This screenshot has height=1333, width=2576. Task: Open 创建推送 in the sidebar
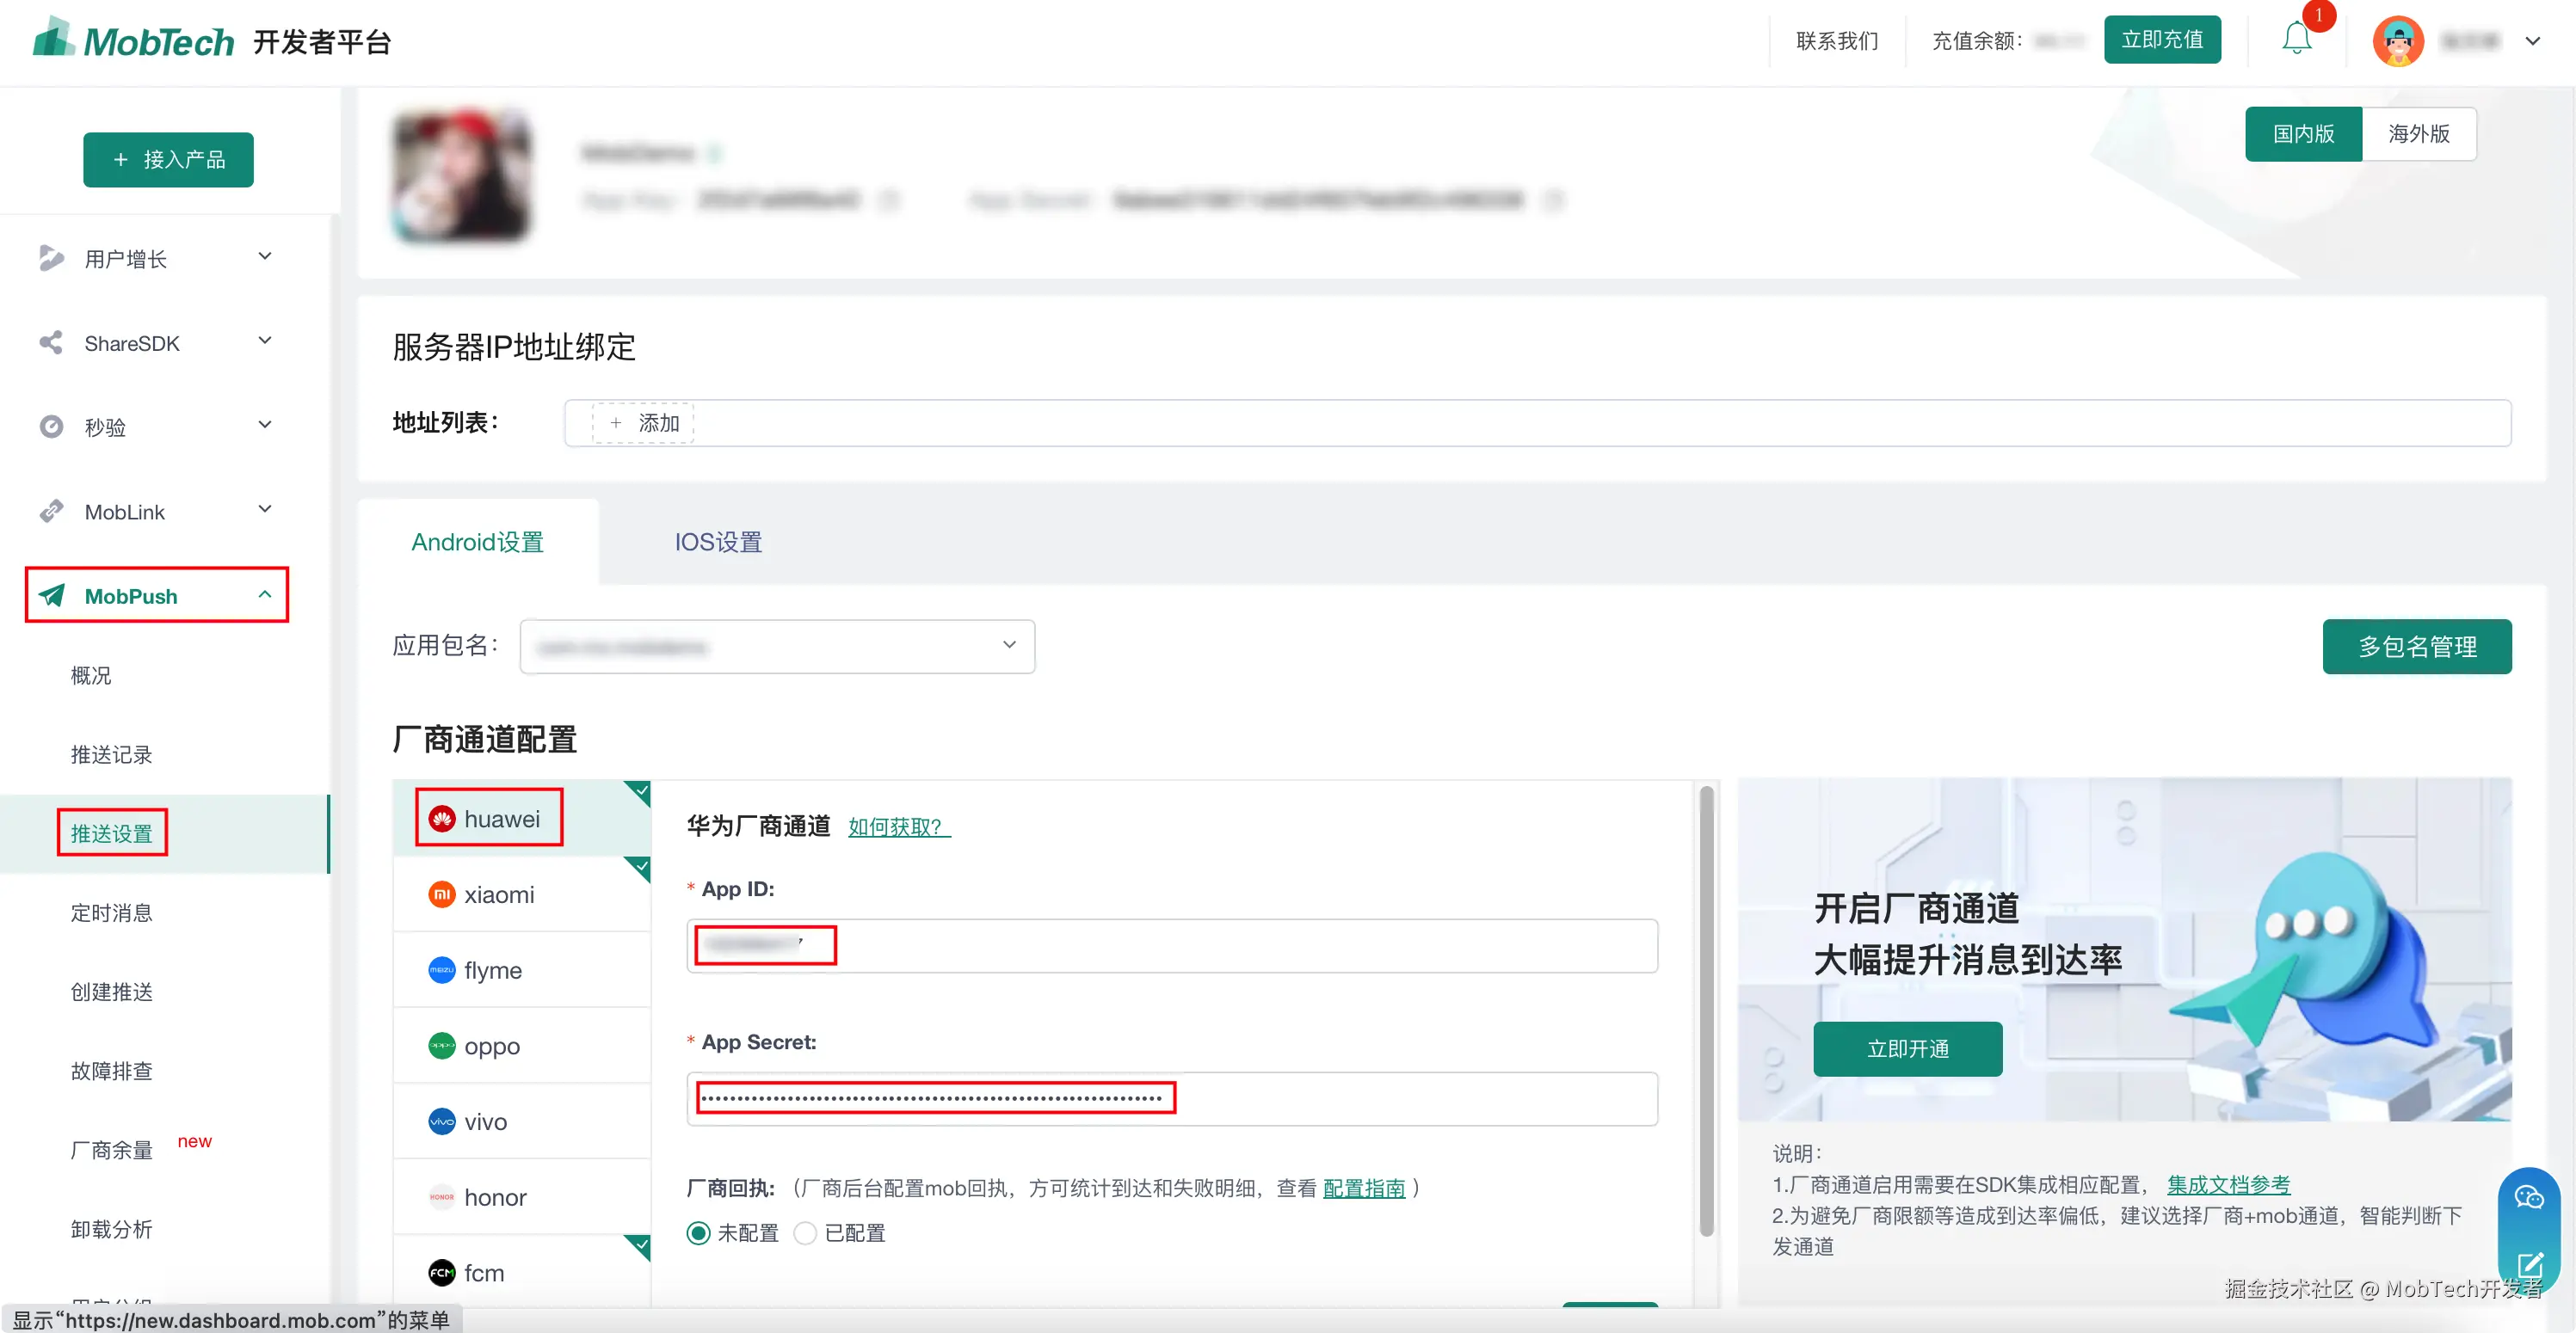[x=112, y=992]
